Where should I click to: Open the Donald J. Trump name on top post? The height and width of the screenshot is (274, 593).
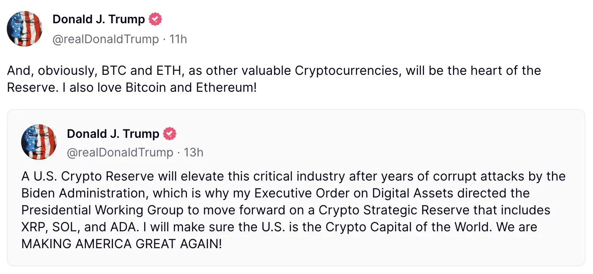99,19
